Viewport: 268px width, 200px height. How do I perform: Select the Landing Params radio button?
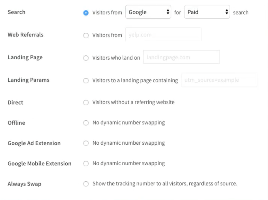86,81
